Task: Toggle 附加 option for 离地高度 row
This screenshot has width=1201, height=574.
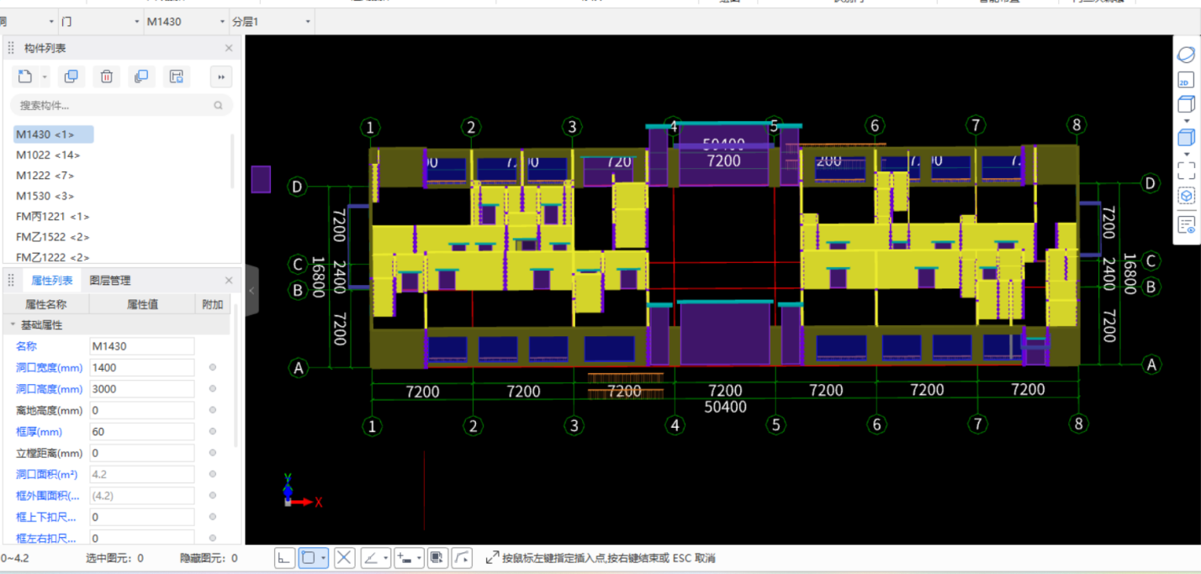Action: point(213,410)
